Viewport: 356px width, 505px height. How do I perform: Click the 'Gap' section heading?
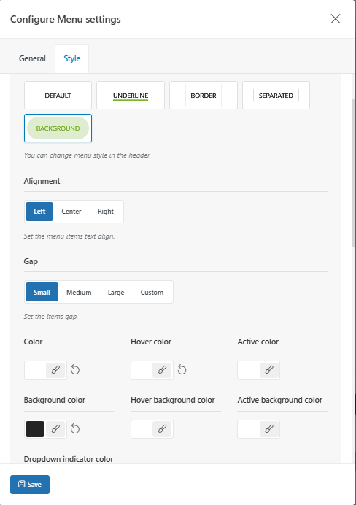(x=31, y=261)
